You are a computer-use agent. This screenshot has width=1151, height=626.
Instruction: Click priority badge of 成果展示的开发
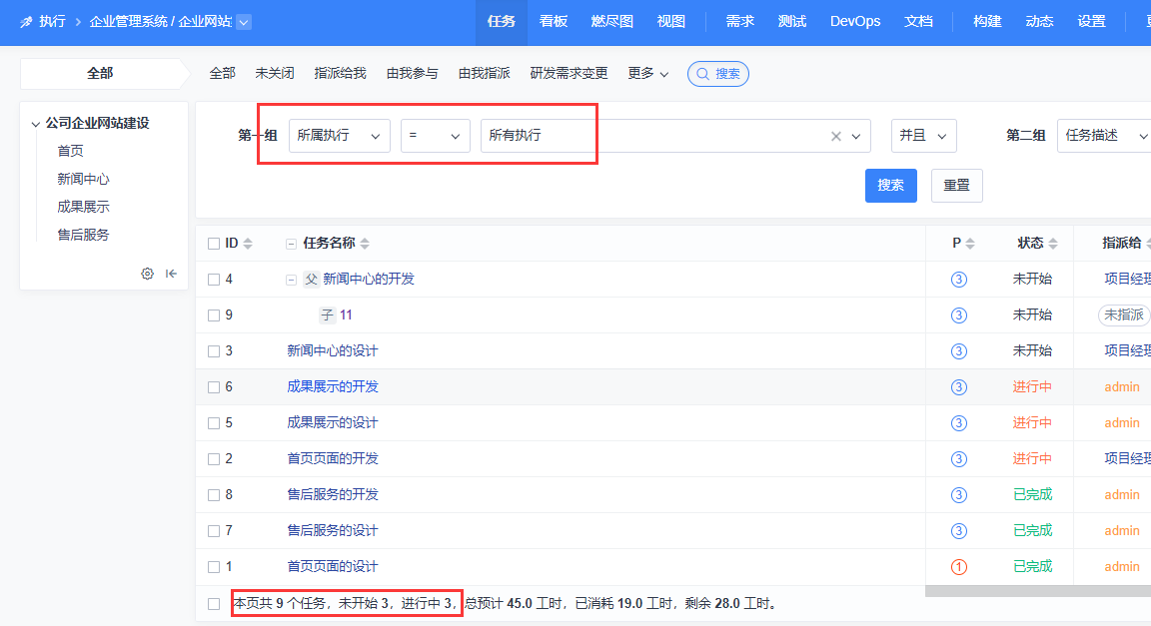[959, 386]
